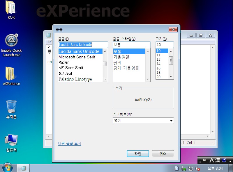Select MS Serif font
The height and width of the screenshot is (172, 233).
click(x=80, y=73)
